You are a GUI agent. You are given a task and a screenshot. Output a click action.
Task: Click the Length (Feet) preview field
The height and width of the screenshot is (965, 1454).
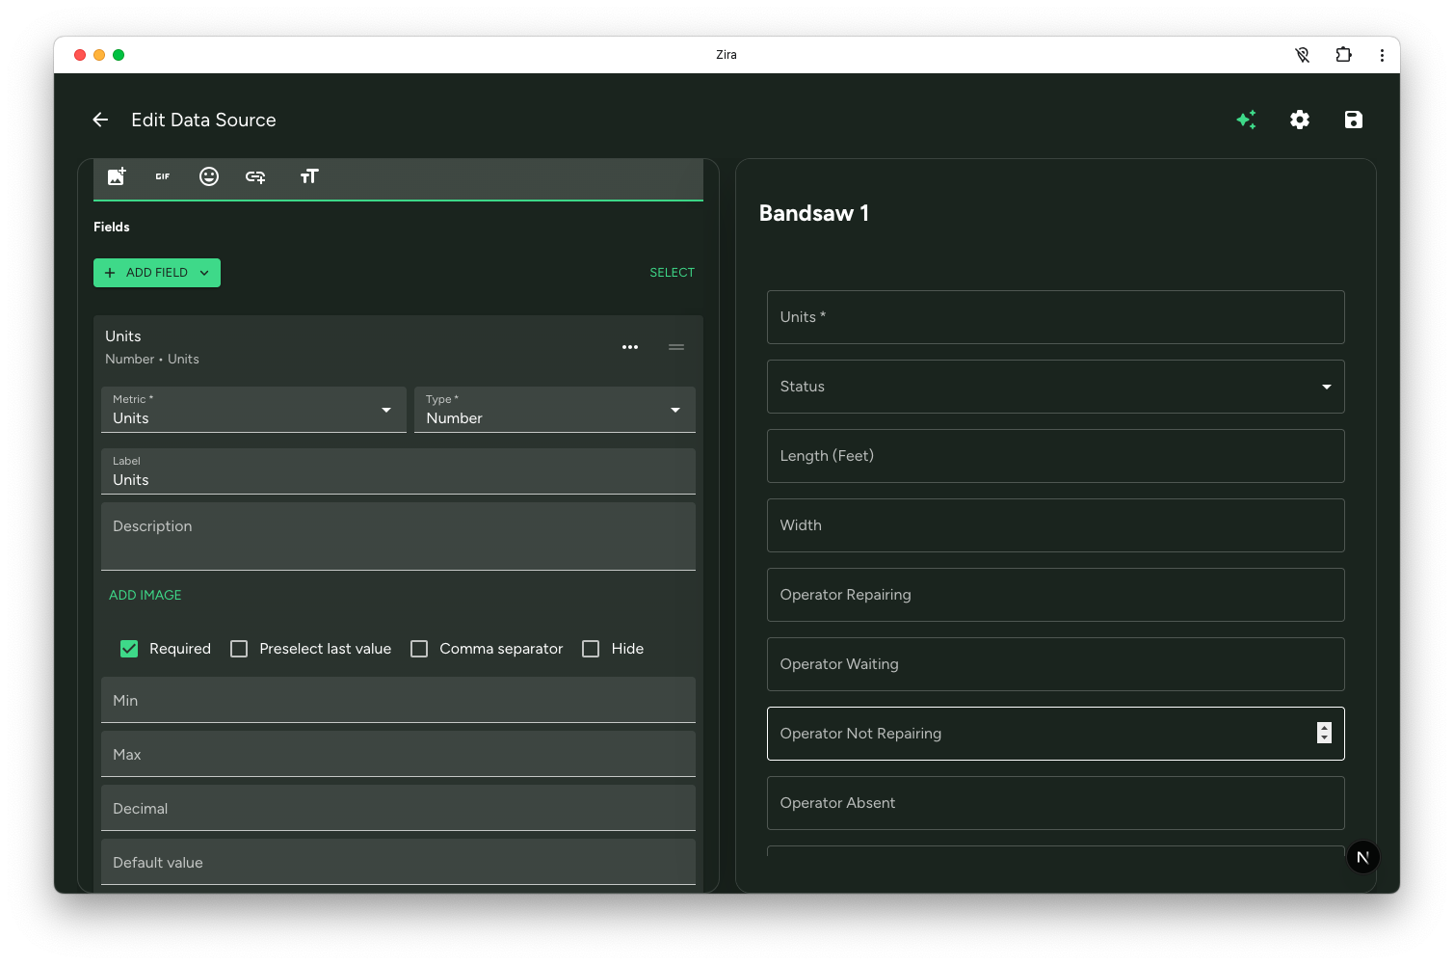click(1056, 456)
